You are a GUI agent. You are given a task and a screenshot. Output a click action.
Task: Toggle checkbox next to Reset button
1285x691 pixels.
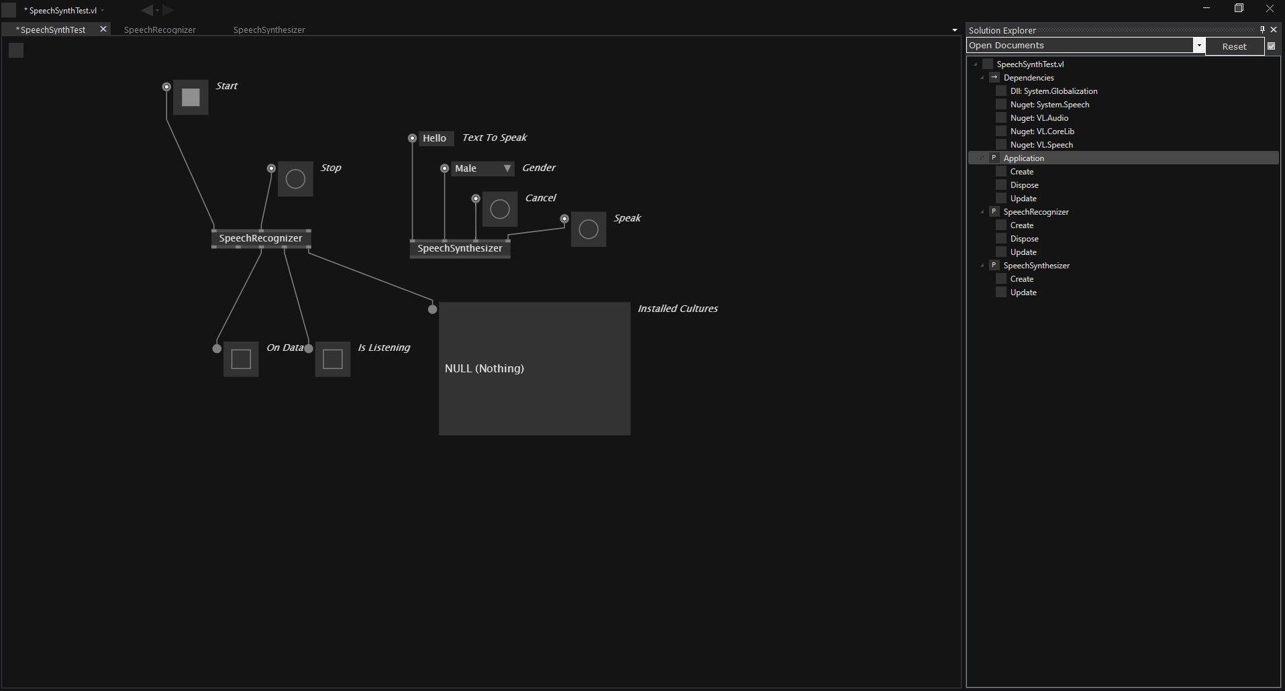point(1272,46)
